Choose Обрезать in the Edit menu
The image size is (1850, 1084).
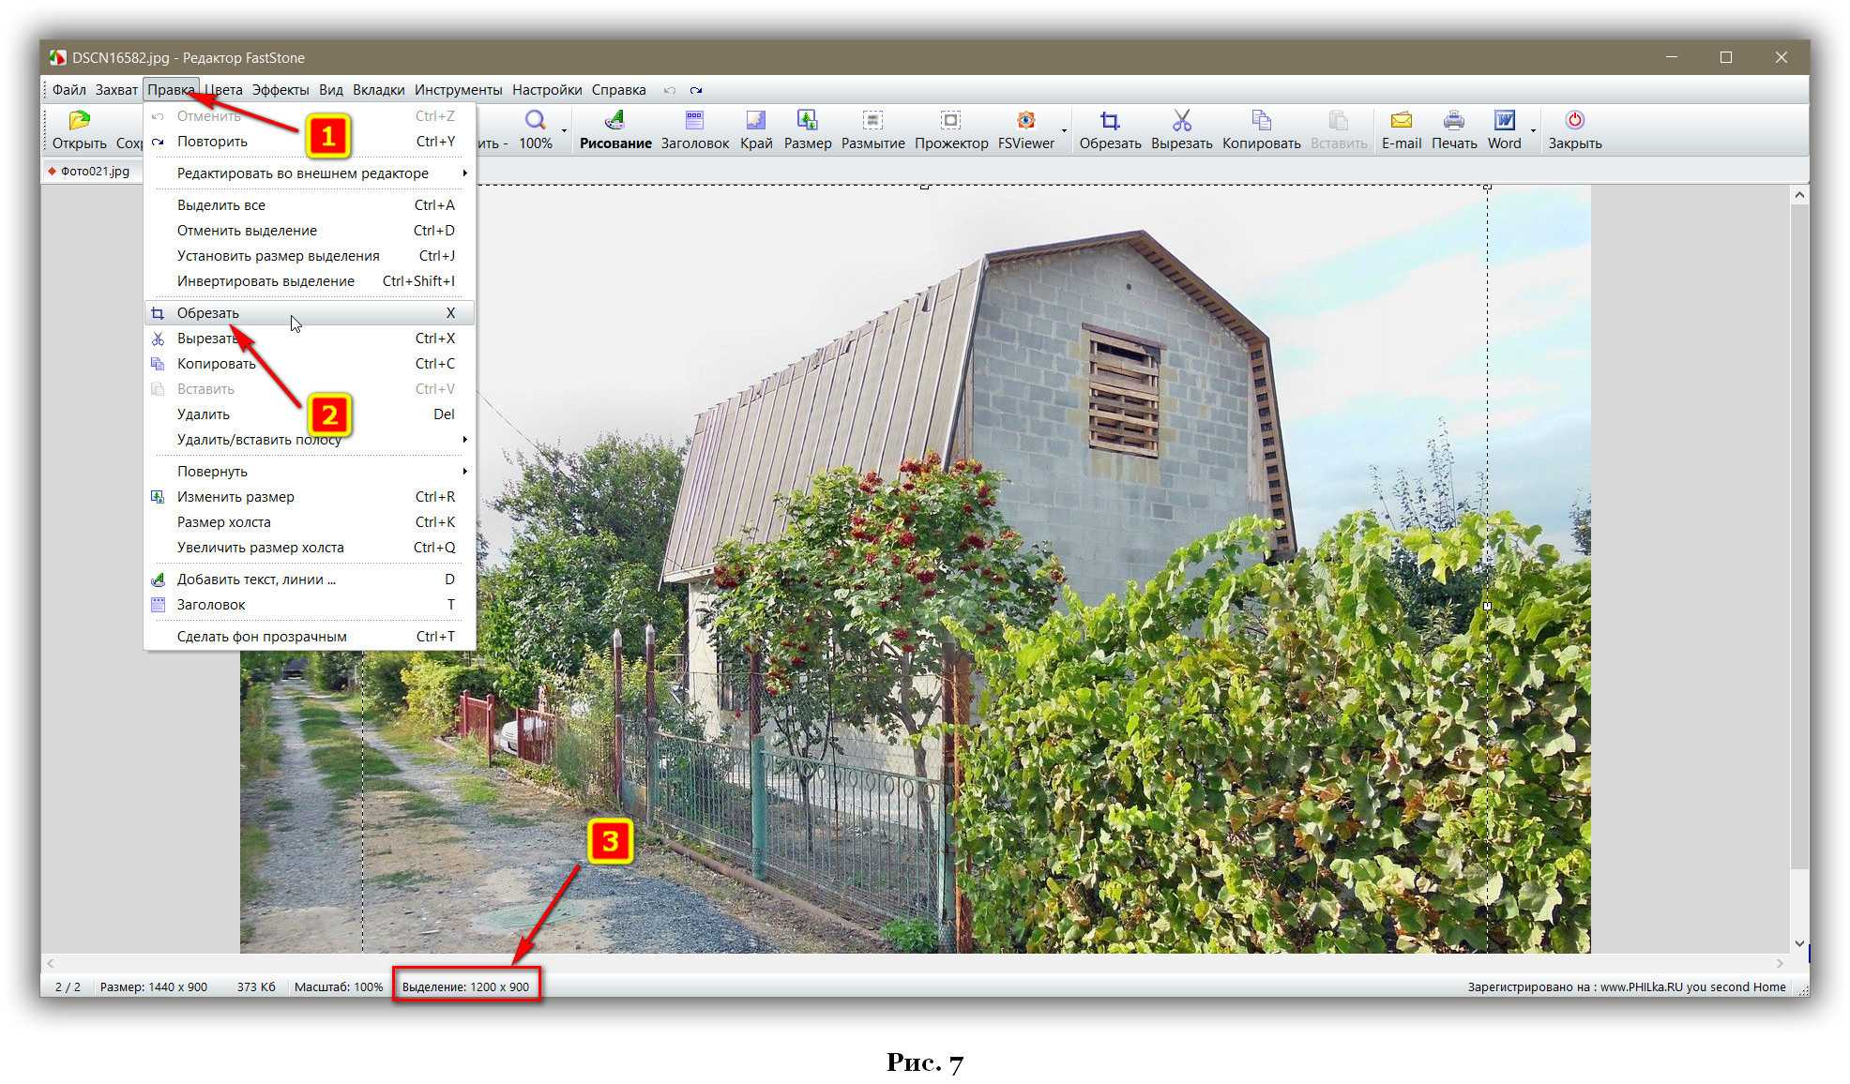coord(208,313)
